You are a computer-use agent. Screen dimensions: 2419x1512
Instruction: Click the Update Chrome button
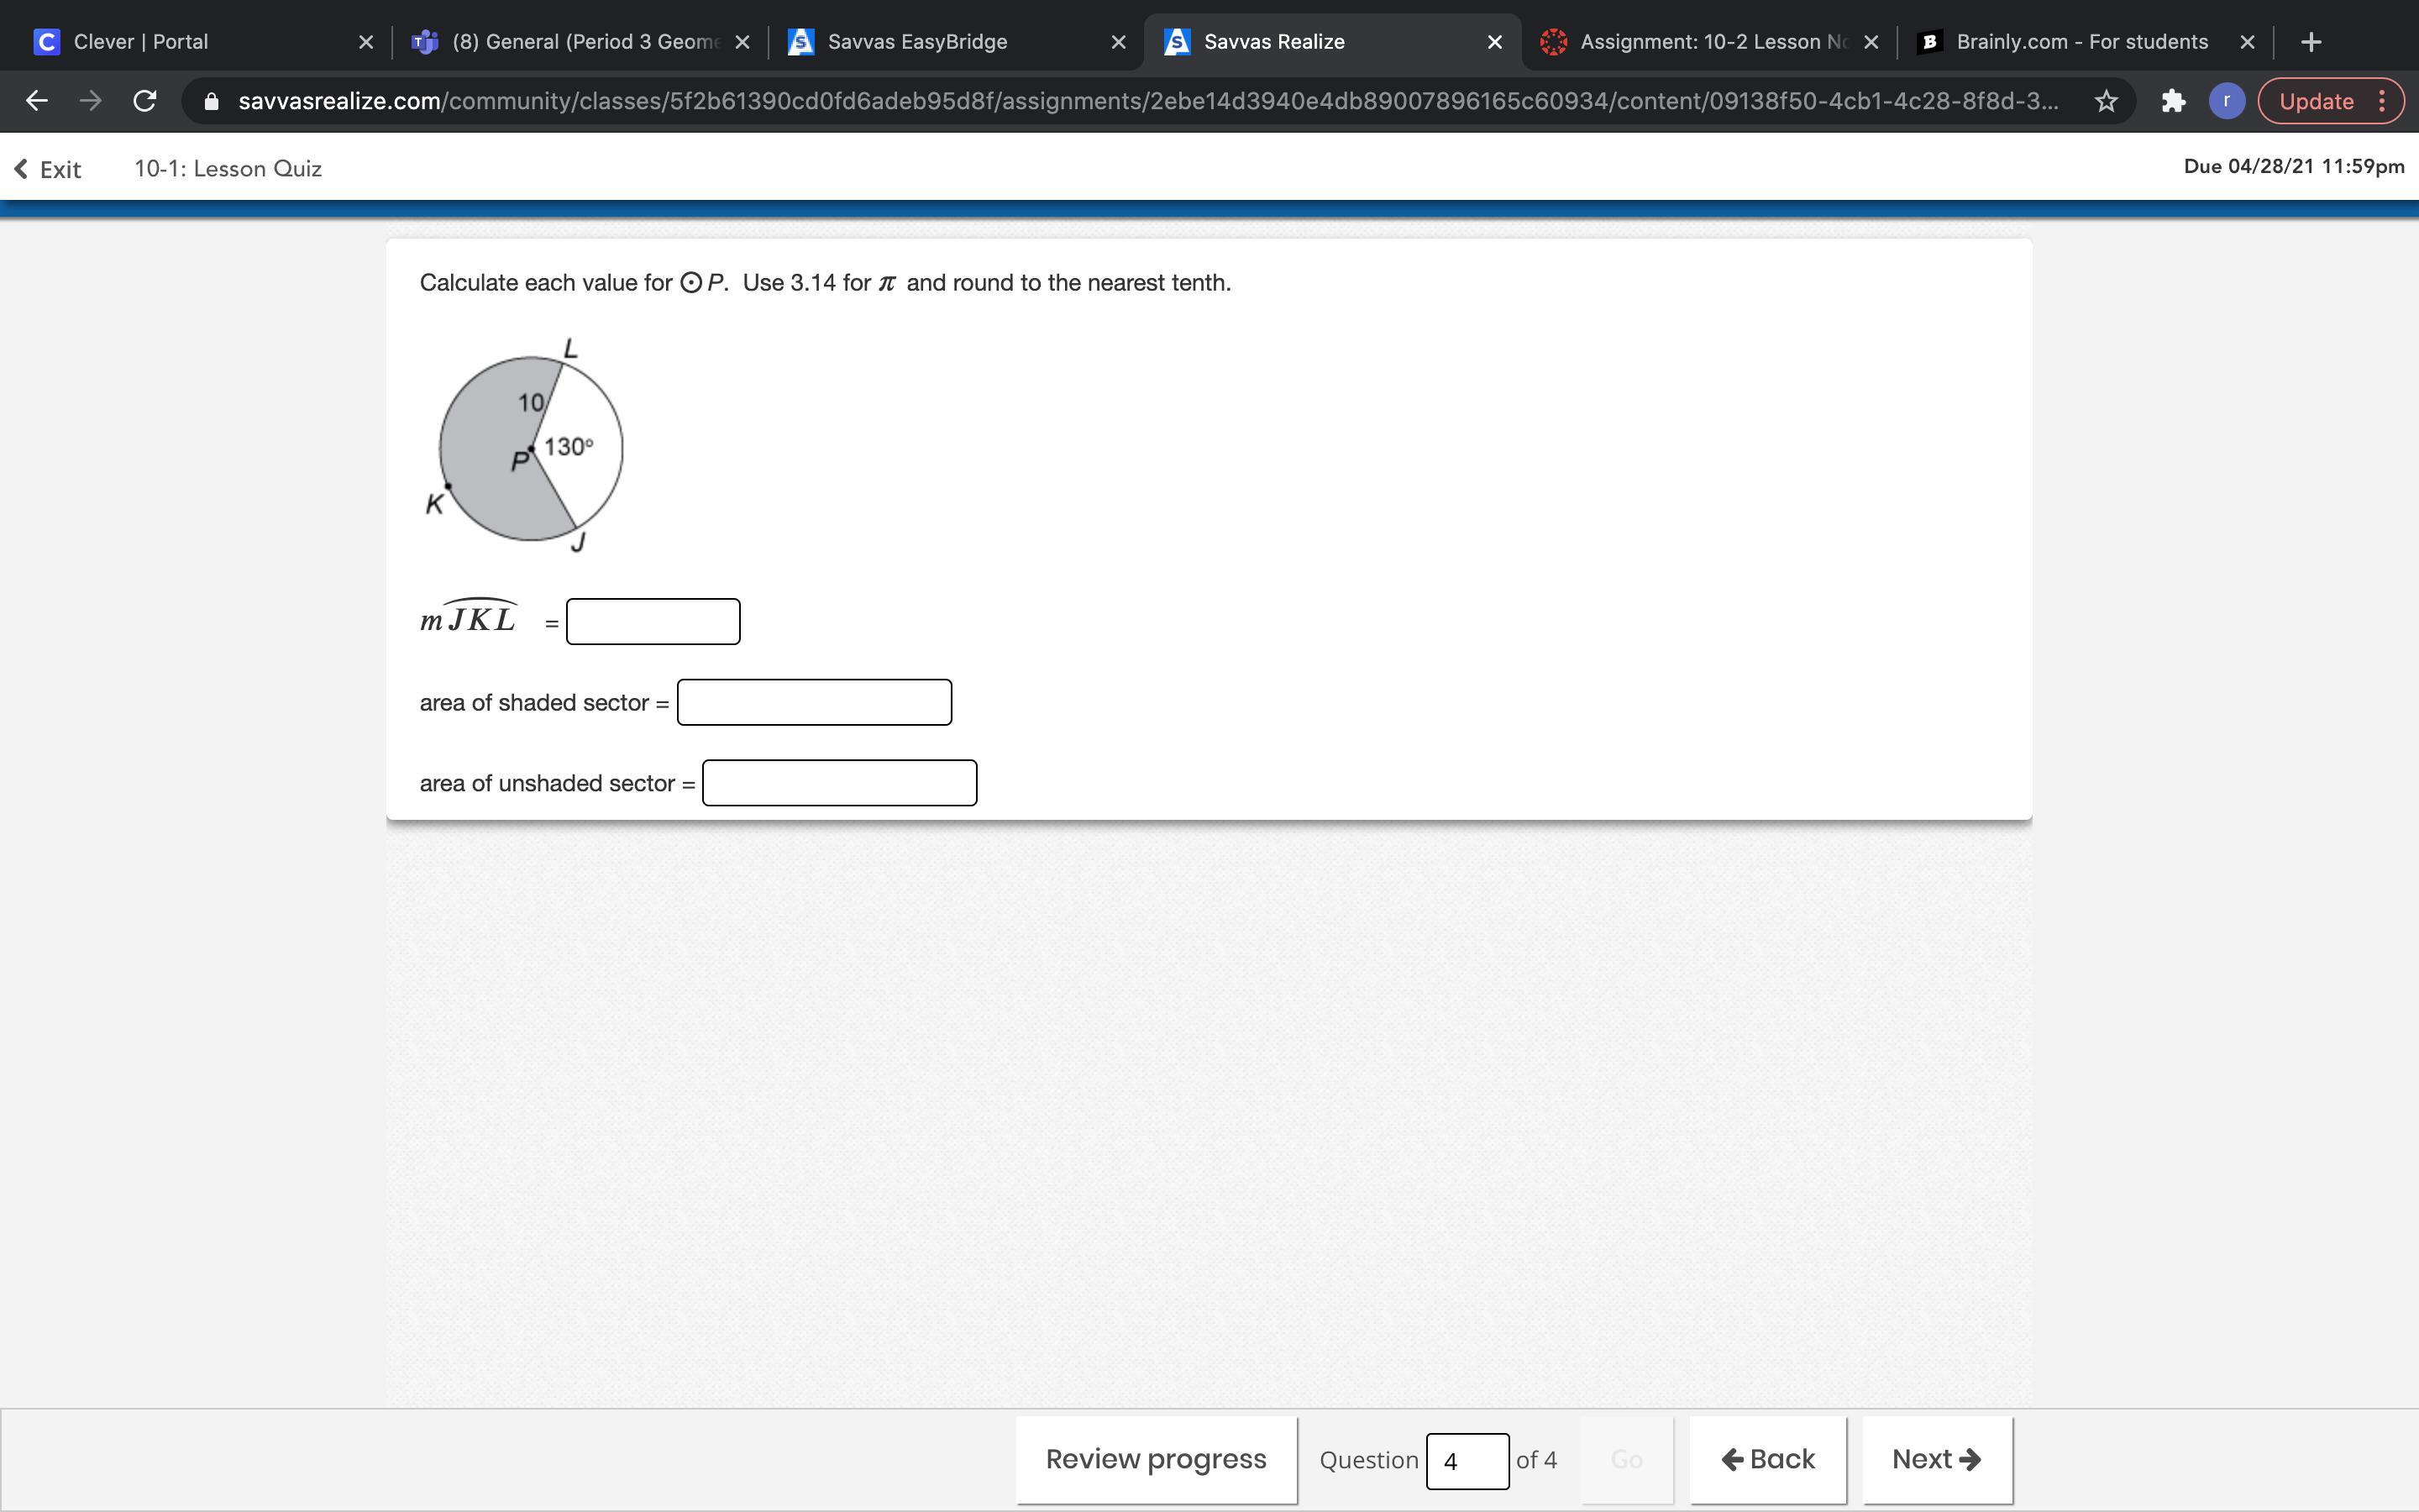tap(2316, 101)
